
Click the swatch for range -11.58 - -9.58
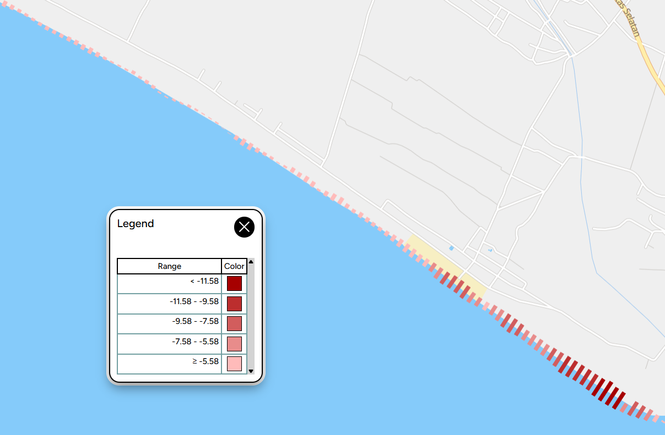pyautogui.click(x=233, y=303)
